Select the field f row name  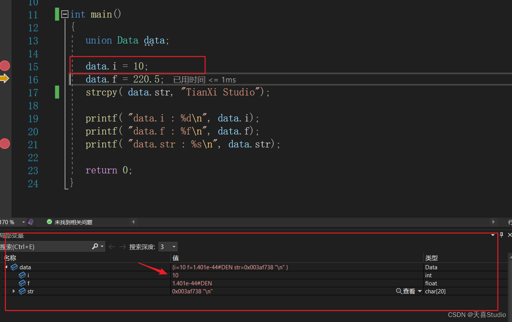29,283
